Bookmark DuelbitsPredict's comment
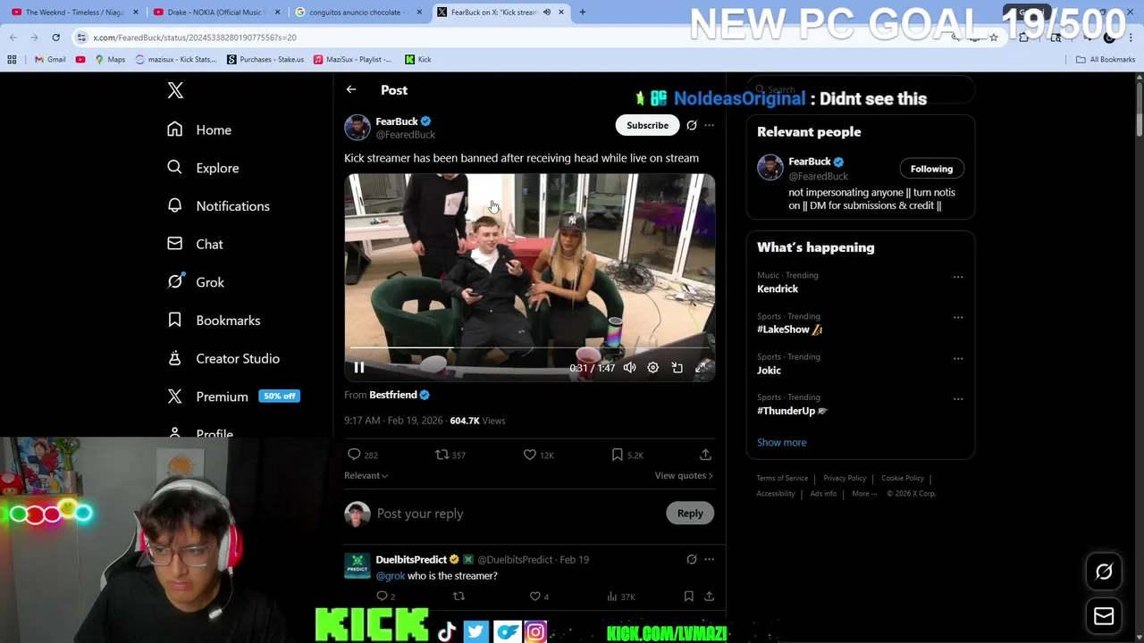Viewport: 1144px width, 643px height. [688, 596]
